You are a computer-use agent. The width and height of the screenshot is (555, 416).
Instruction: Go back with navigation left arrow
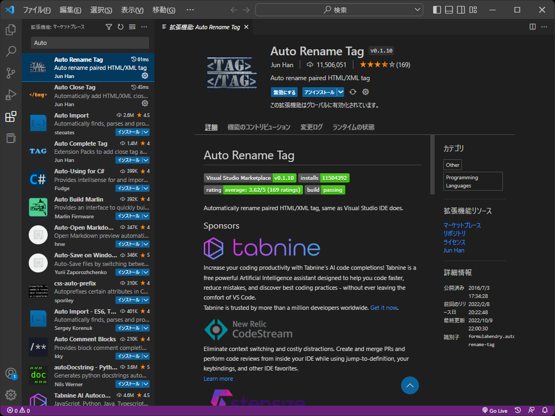tap(234, 10)
